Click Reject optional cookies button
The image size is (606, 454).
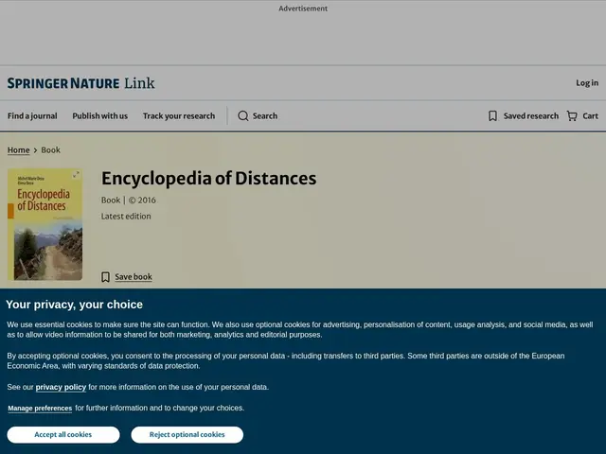(187, 435)
